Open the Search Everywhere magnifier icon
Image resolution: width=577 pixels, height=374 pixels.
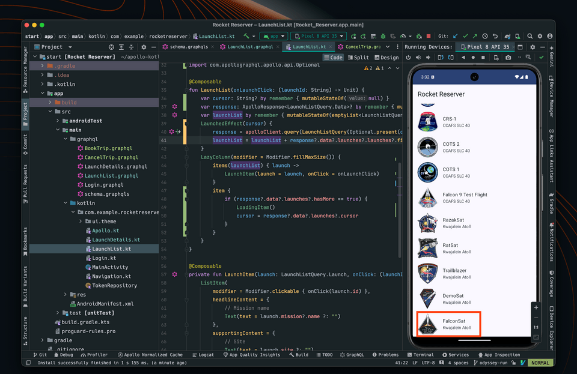pyautogui.click(x=530, y=36)
